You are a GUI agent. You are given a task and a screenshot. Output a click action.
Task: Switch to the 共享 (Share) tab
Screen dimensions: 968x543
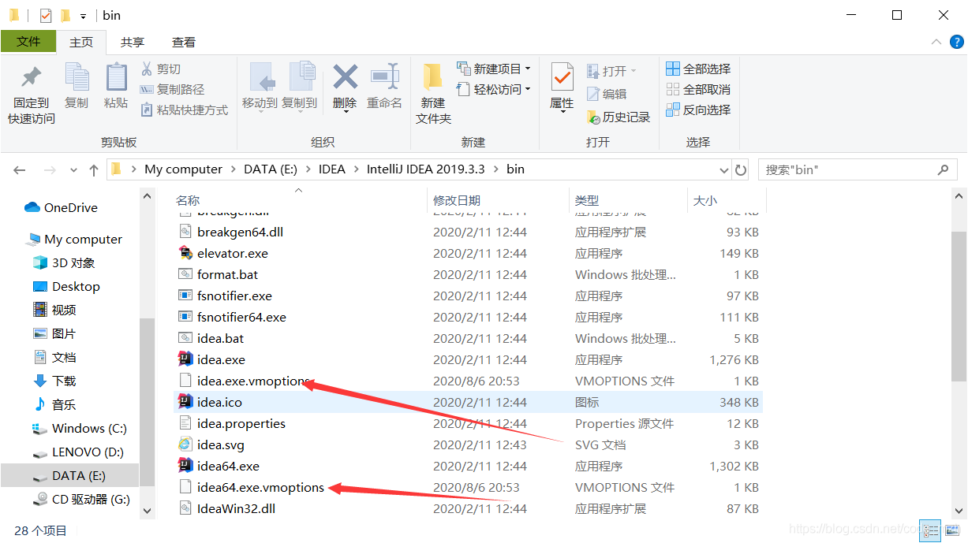click(x=133, y=42)
